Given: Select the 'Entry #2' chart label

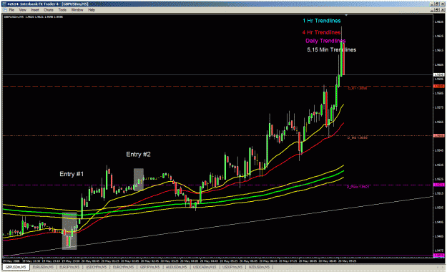Looking at the screenshot, I should [138, 155].
